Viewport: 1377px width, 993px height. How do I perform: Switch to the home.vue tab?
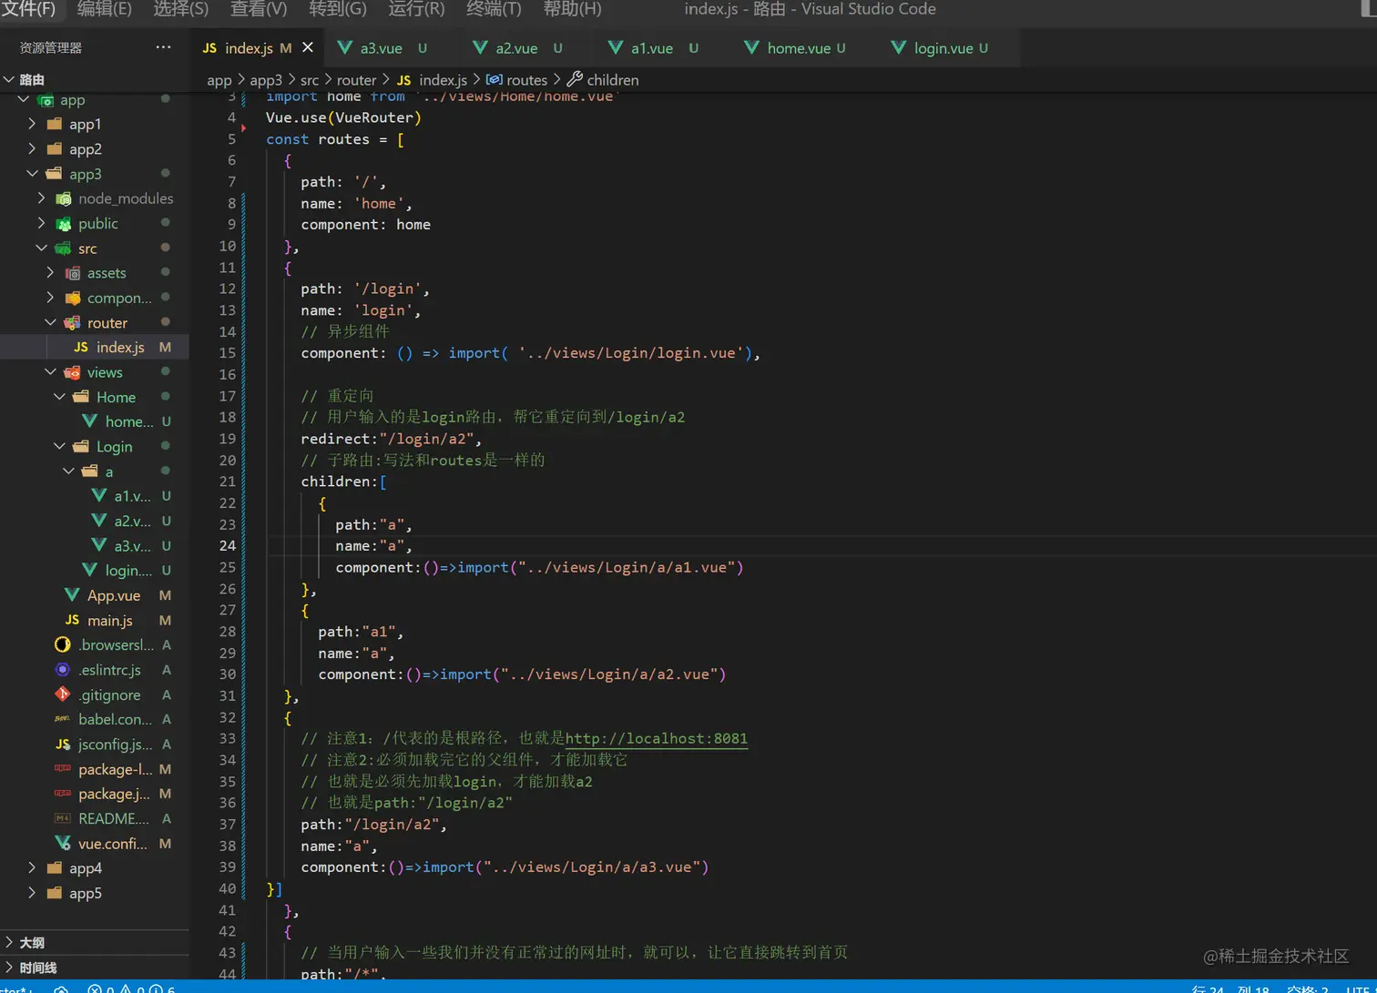click(798, 48)
